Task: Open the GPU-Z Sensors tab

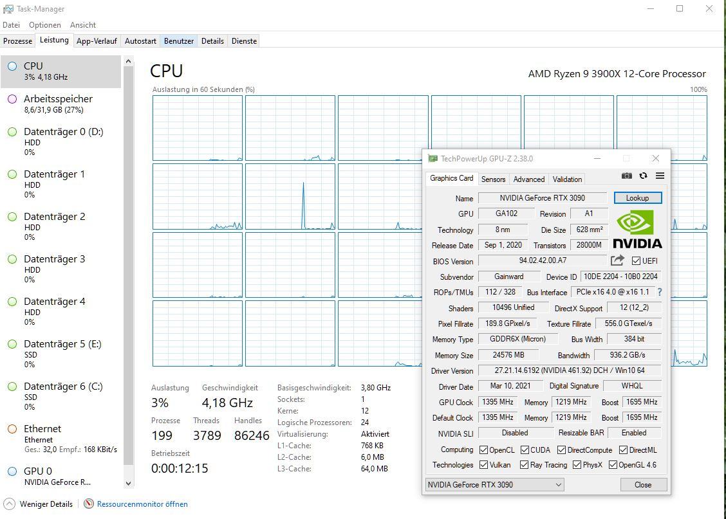Action: pyautogui.click(x=493, y=179)
